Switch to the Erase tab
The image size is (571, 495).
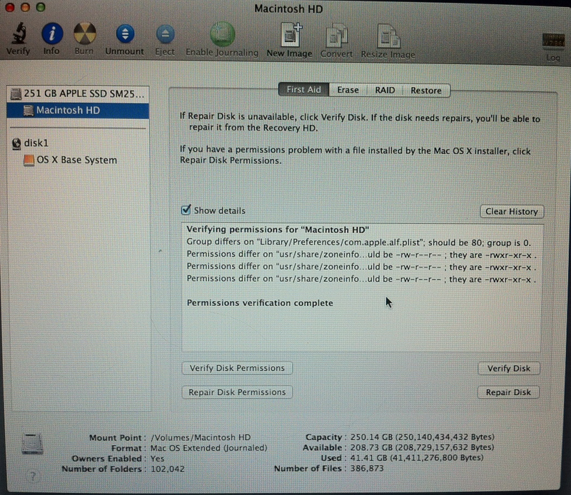(x=348, y=90)
